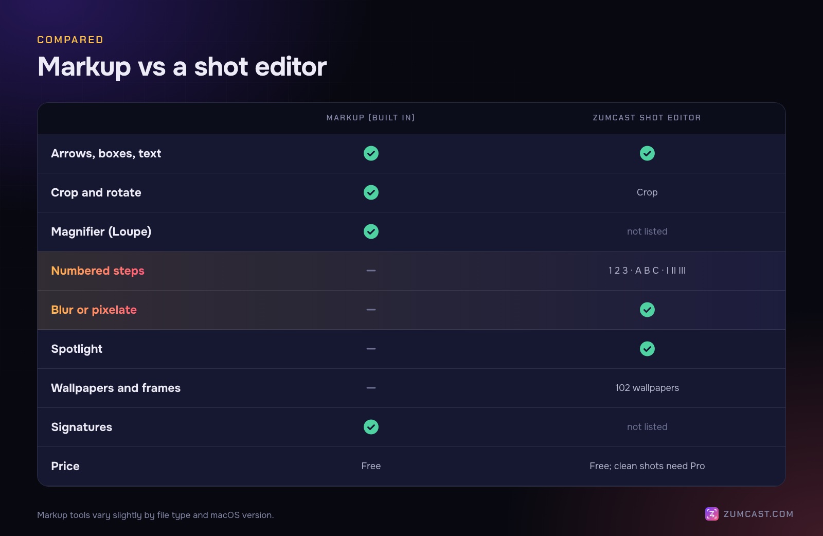Click the Markup tools footnote text
Screen dimensions: 823x536
155,515
